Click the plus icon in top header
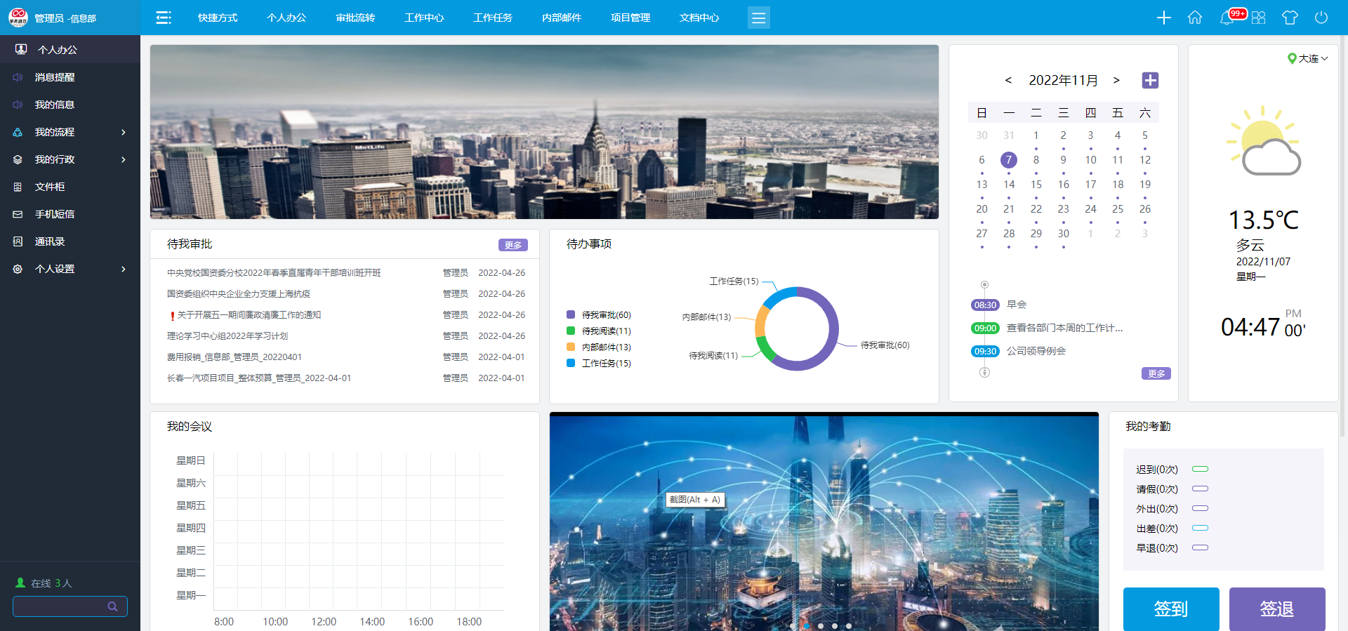The height and width of the screenshot is (631, 1348). (x=1163, y=18)
